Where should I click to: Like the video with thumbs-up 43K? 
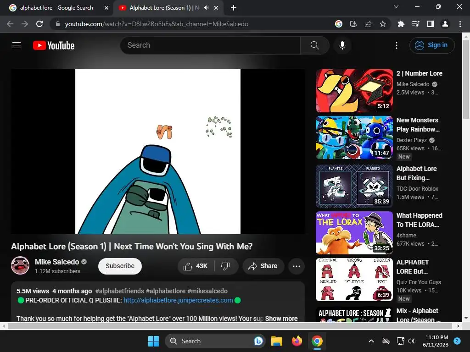coord(196,266)
